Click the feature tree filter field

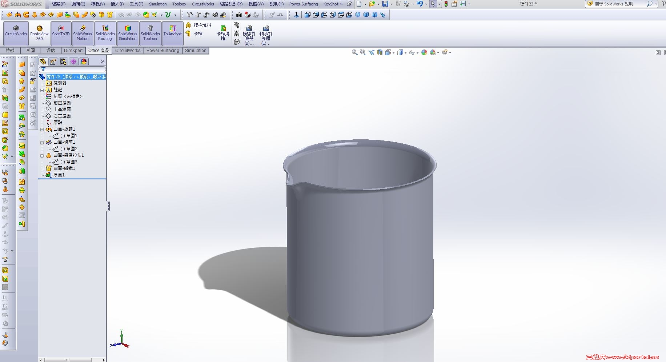pyautogui.click(x=73, y=69)
